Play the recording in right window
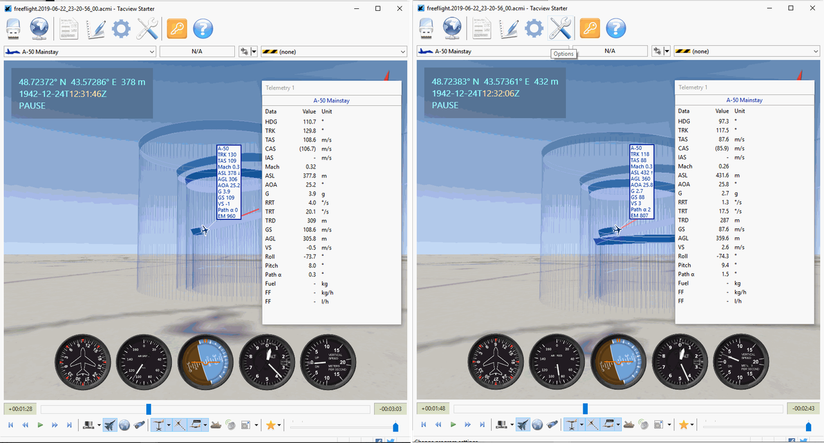 453,425
